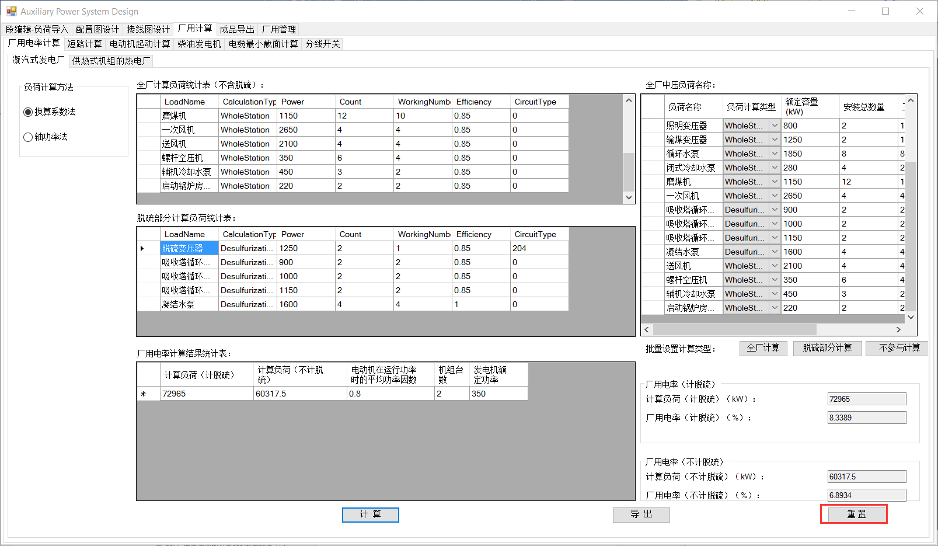Click scroll-up arrow of top load table
The image size is (938, 546).
[x=629, y=100]
